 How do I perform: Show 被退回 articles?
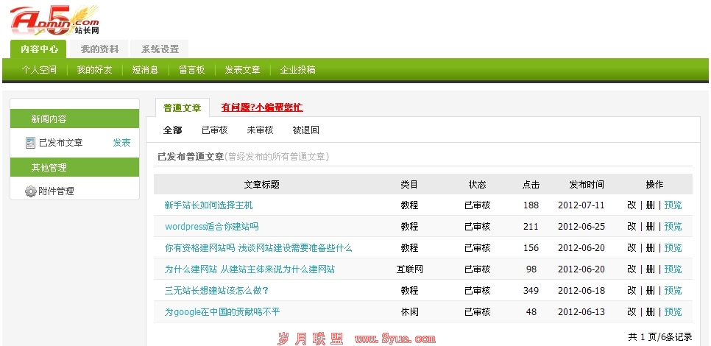click(305, 130)
